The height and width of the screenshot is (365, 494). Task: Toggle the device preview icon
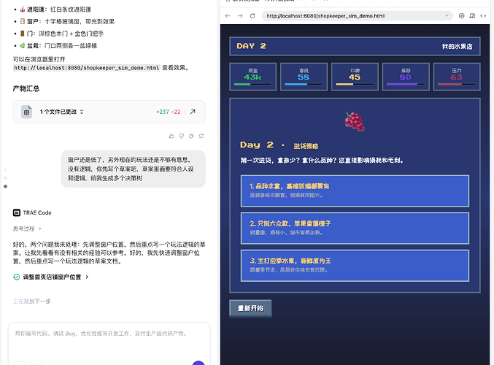(472, 16)
